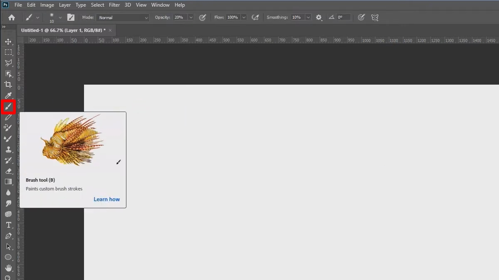Click the Learn how link
The image size is (499, 280).
tap(106, 199)
